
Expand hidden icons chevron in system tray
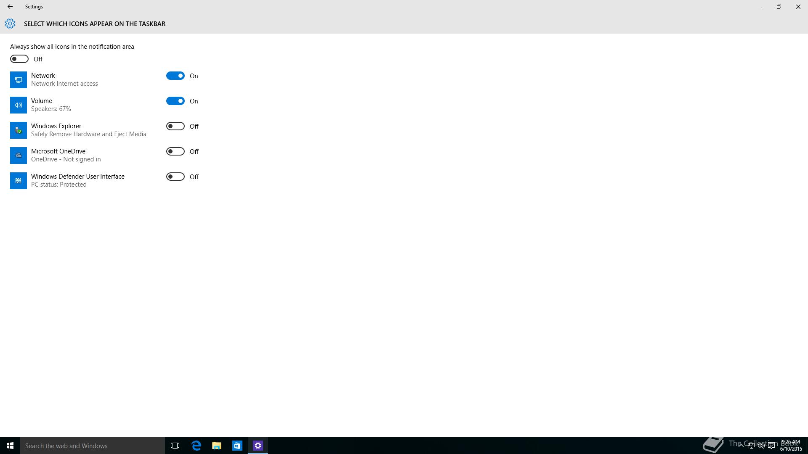[x=741, y=446]
